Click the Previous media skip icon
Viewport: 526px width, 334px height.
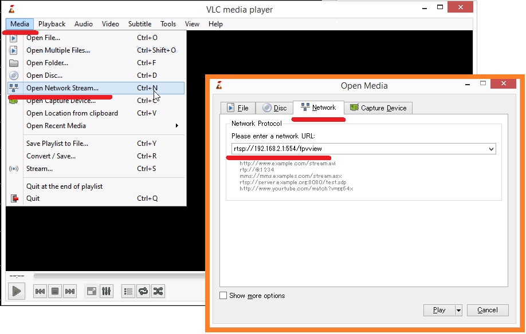[40, 291]
